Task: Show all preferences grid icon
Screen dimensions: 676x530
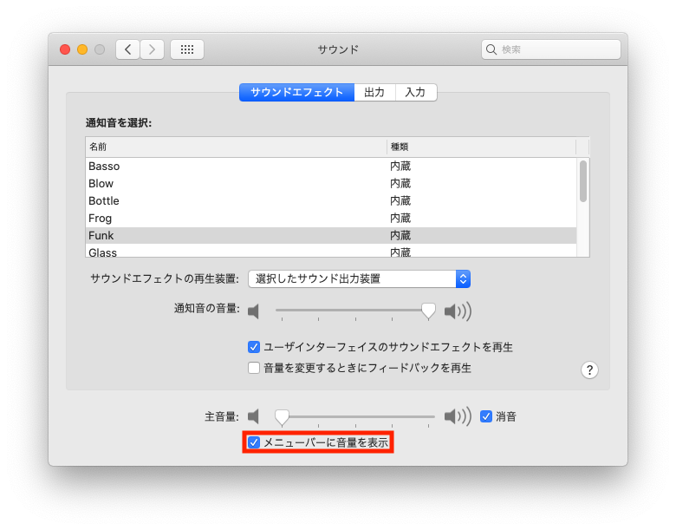Action: (x=187, y=49)
